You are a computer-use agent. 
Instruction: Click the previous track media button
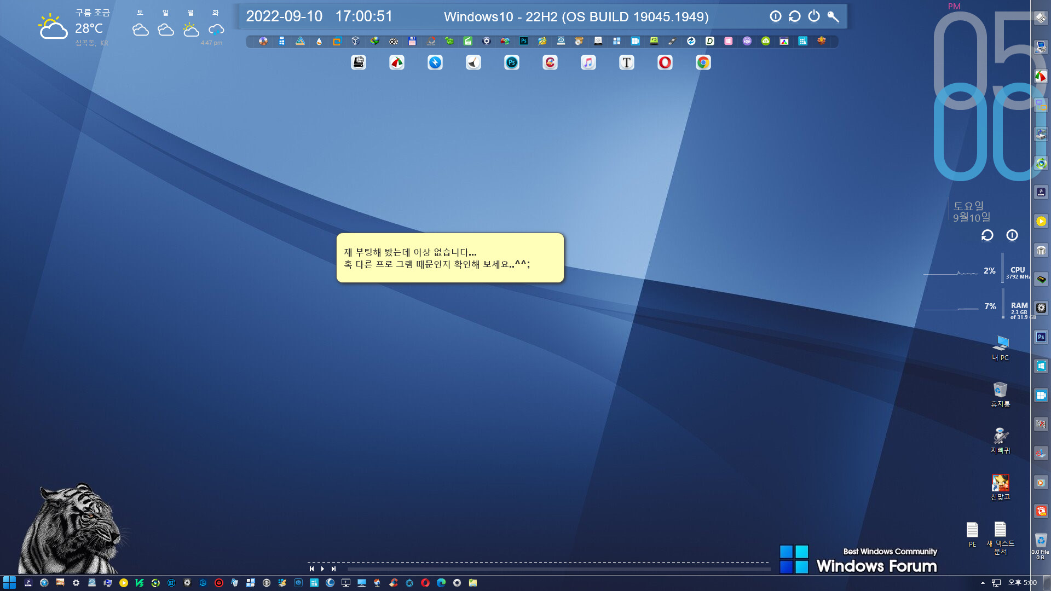pos(311,569)
